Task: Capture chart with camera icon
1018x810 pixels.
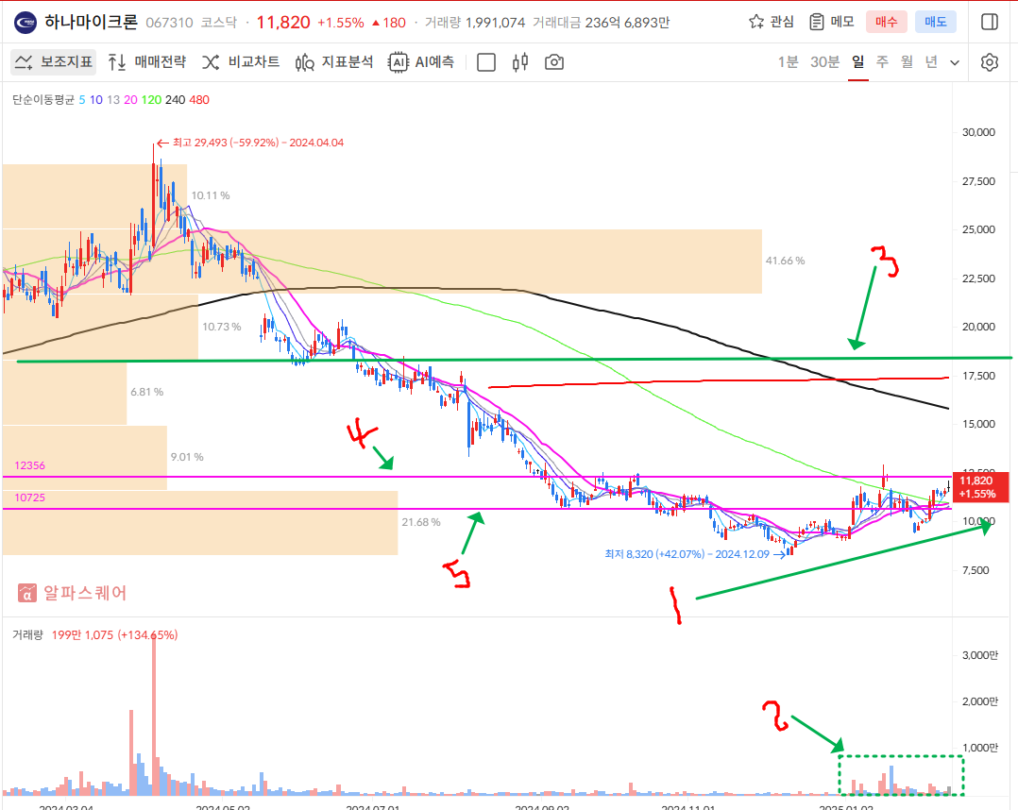Action: pos(553,62)
